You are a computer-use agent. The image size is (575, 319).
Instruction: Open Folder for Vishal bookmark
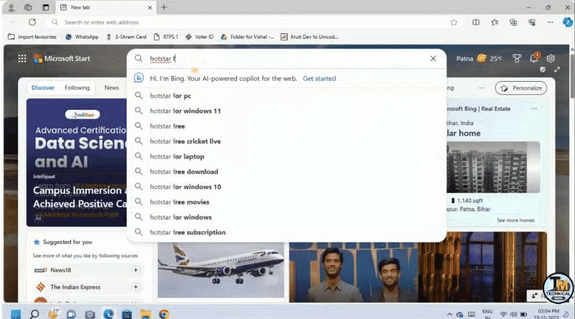point(247,36)
